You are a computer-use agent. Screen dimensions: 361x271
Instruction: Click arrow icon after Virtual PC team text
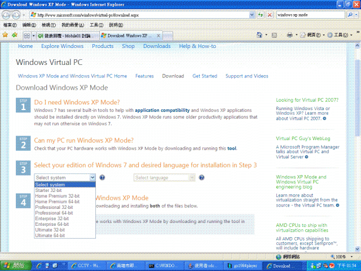(x=337, y=205)
